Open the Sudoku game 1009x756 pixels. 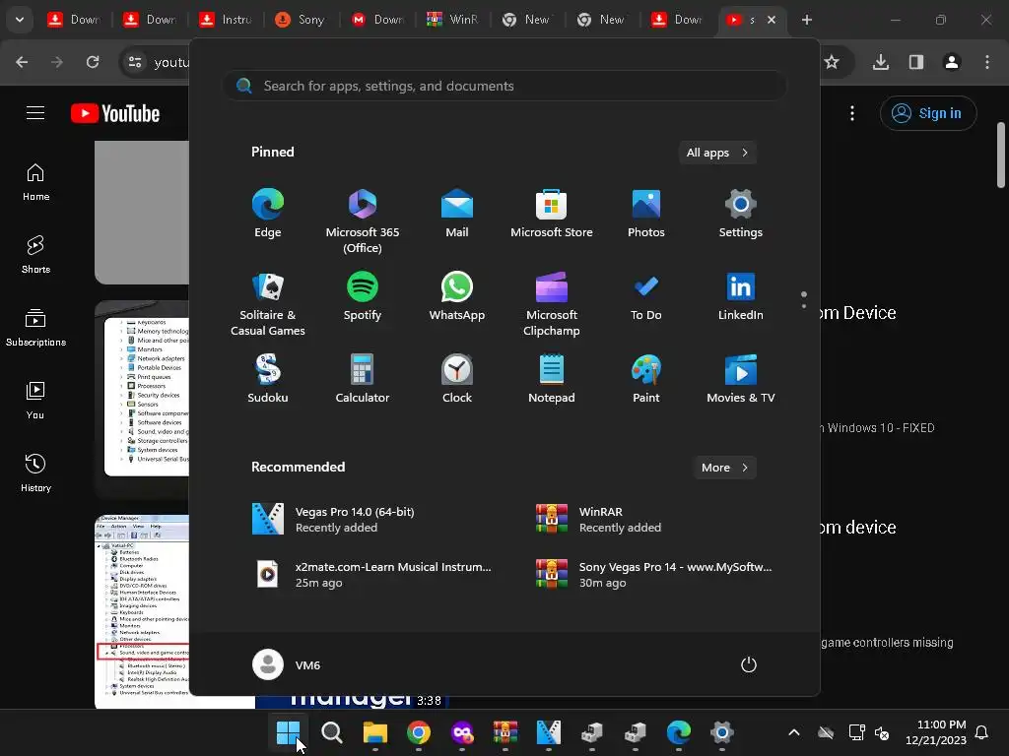(268, 379)
